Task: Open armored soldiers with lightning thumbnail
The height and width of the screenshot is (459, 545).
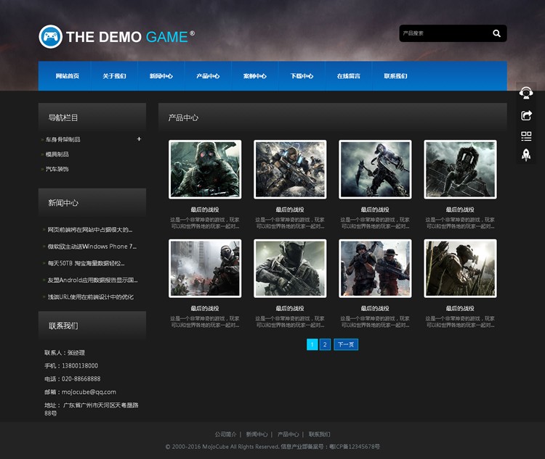Action: pos(290,169)
